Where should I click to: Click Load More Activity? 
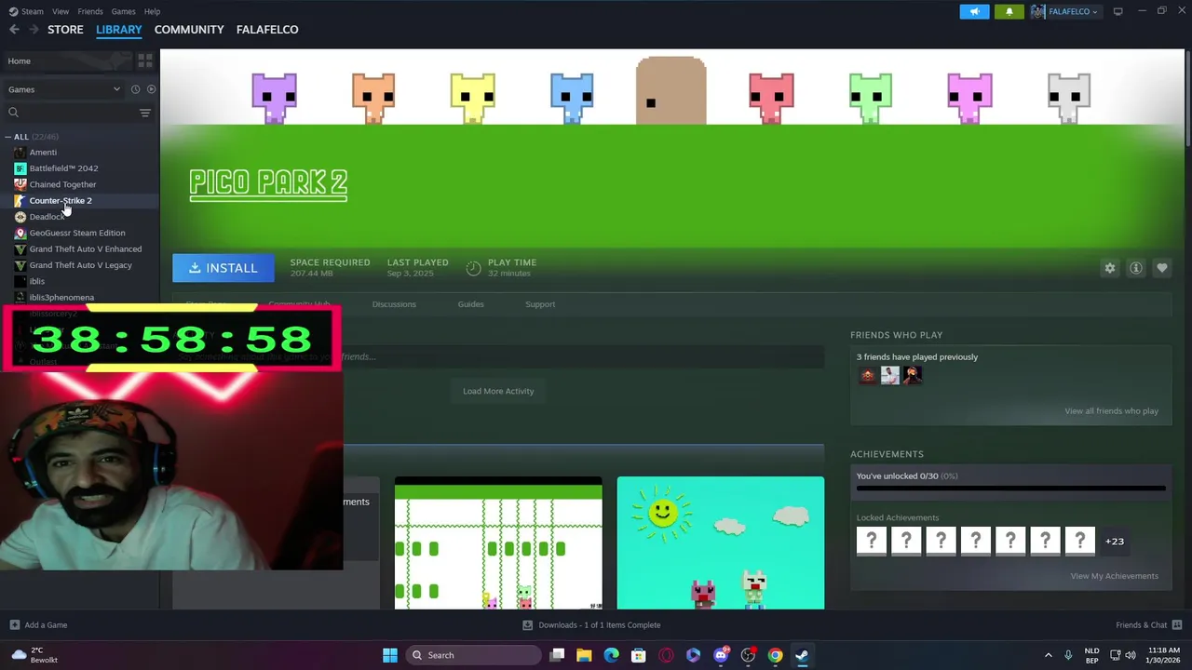coord(498,391)
